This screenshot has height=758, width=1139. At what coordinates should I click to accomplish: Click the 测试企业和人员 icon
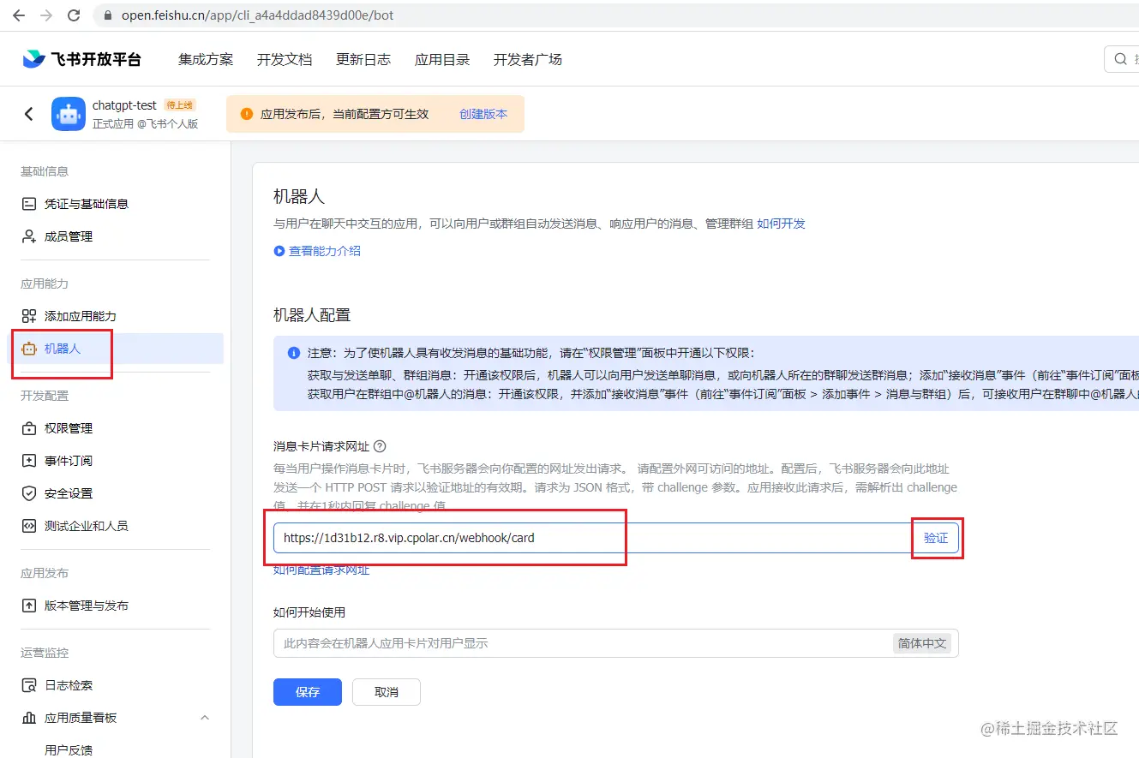click(29, 526)
